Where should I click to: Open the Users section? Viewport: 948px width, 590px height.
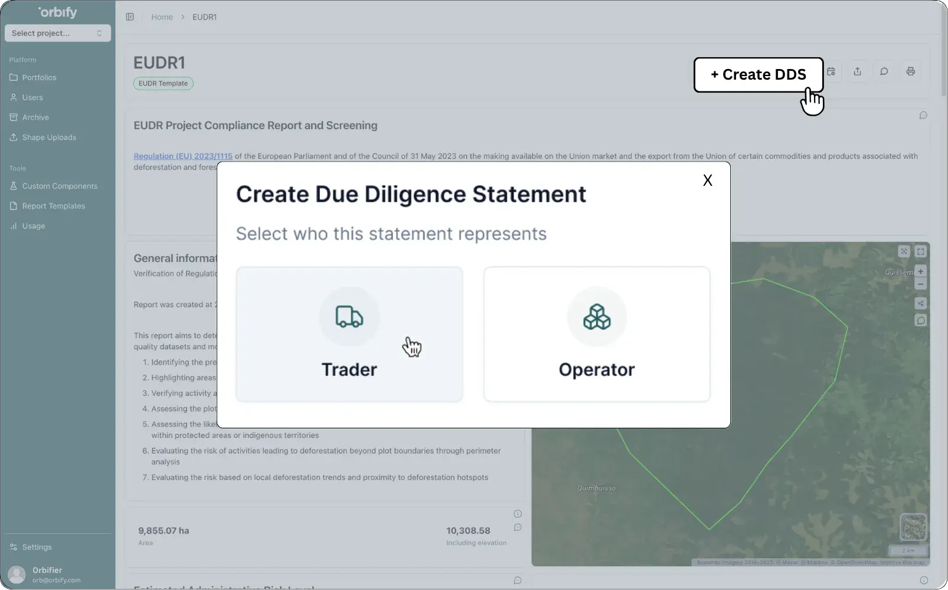[32, 97]
